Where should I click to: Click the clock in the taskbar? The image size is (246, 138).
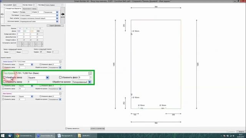tap(241, 136)
